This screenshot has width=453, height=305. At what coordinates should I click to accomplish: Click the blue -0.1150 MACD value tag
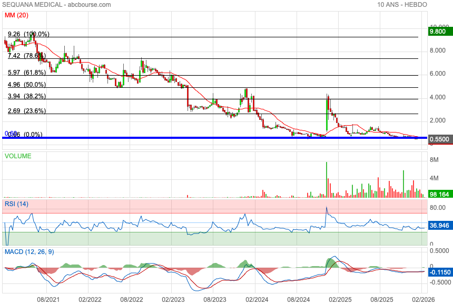pos(439,272)
